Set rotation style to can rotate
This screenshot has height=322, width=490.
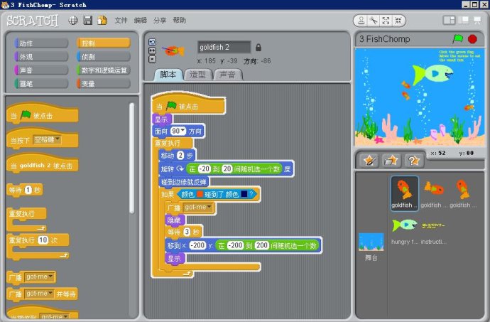point(152,42)
